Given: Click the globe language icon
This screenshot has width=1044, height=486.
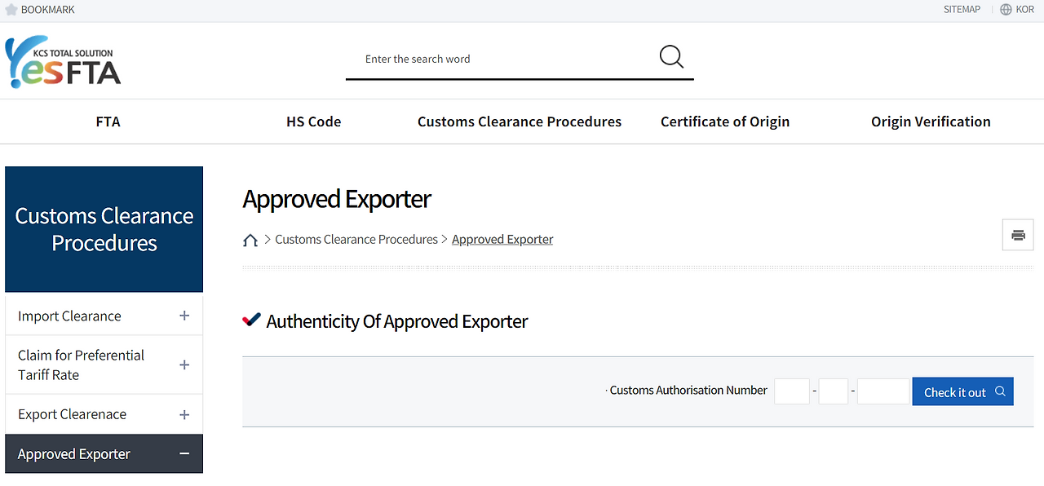Looking at the screenshot, I should [x=1006, y=10].
